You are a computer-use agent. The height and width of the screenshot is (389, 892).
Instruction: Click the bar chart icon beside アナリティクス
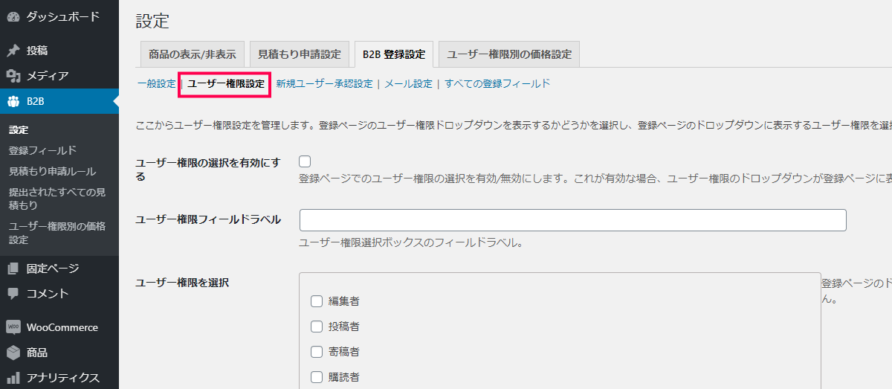point(13,378)
